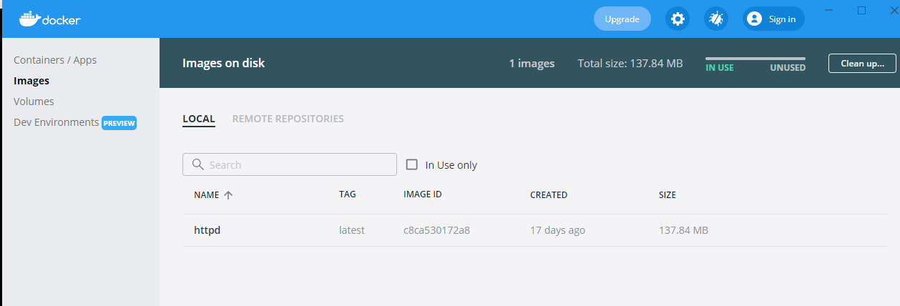Viewport: 900px width, 306px height.
Task: Switch to LOCAL tab
Action: click(x=199, y=119)
